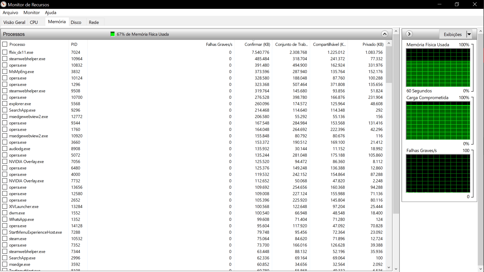Image resolution: width=484 pixels, height=272 pixels.
Task: Sort by Confirmar (KB) column header
Action: click(x=253, y=44)
